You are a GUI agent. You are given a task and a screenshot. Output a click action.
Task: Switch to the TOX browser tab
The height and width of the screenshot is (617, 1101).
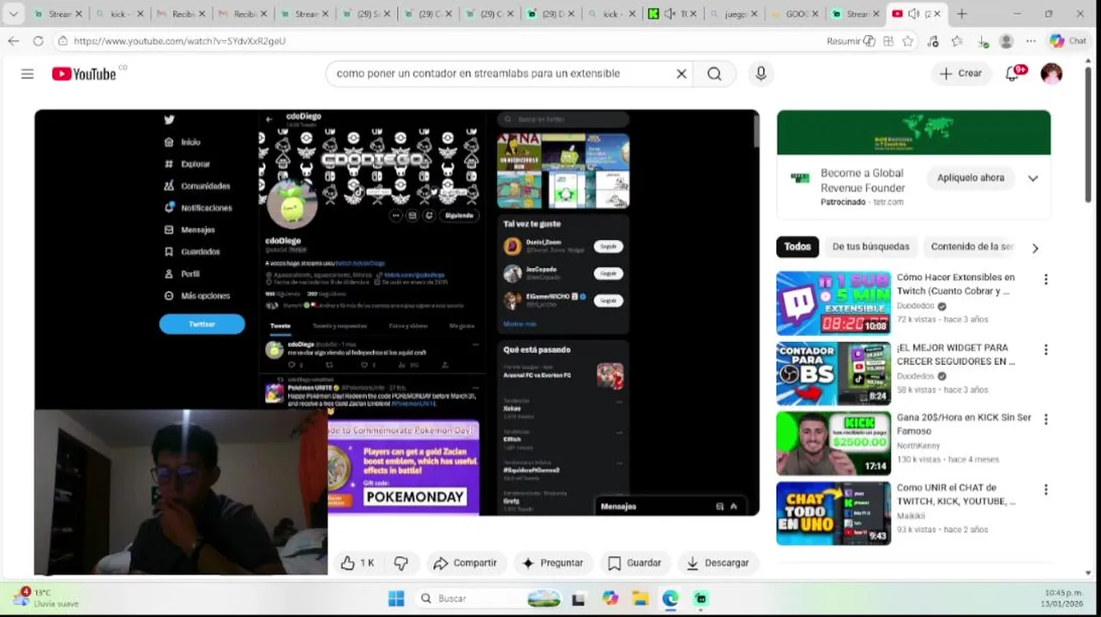click(x=673, y=14)
